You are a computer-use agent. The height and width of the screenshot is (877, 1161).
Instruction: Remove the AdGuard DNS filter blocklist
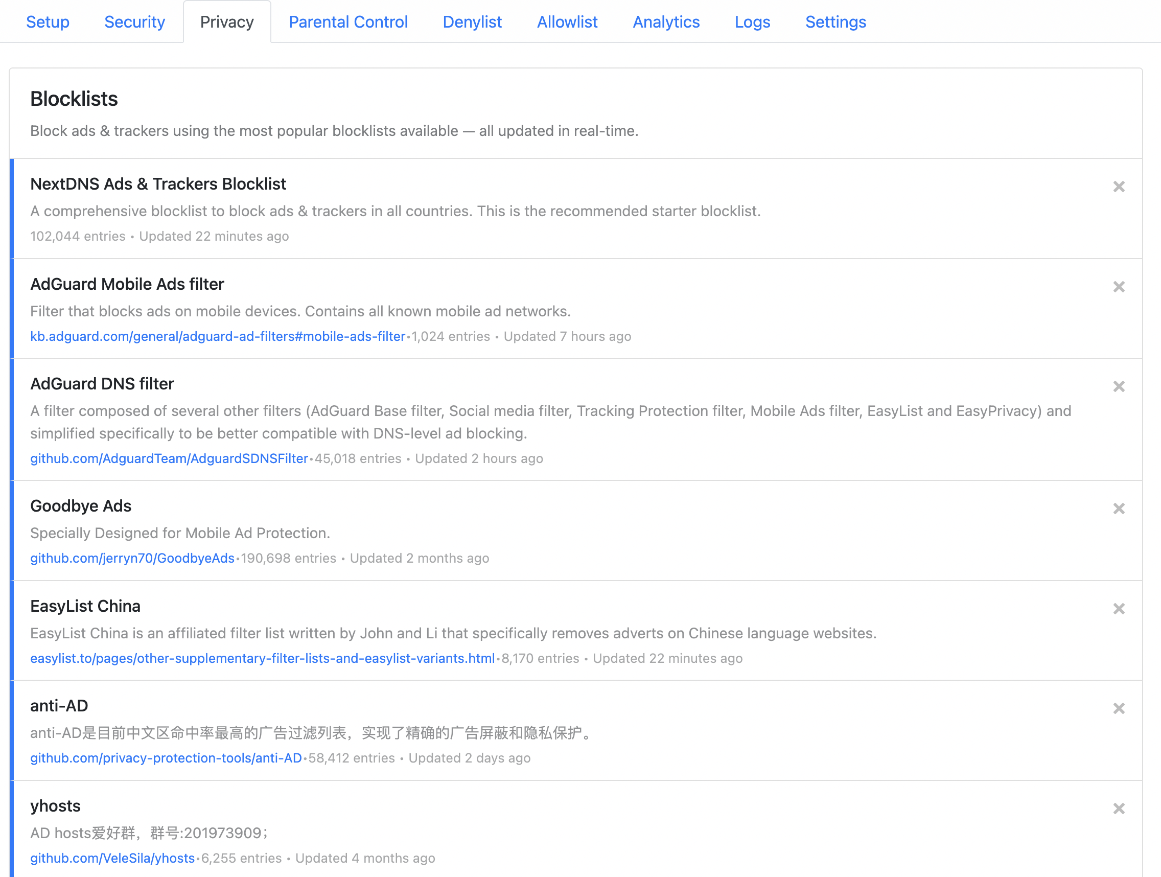(1119, 386)
